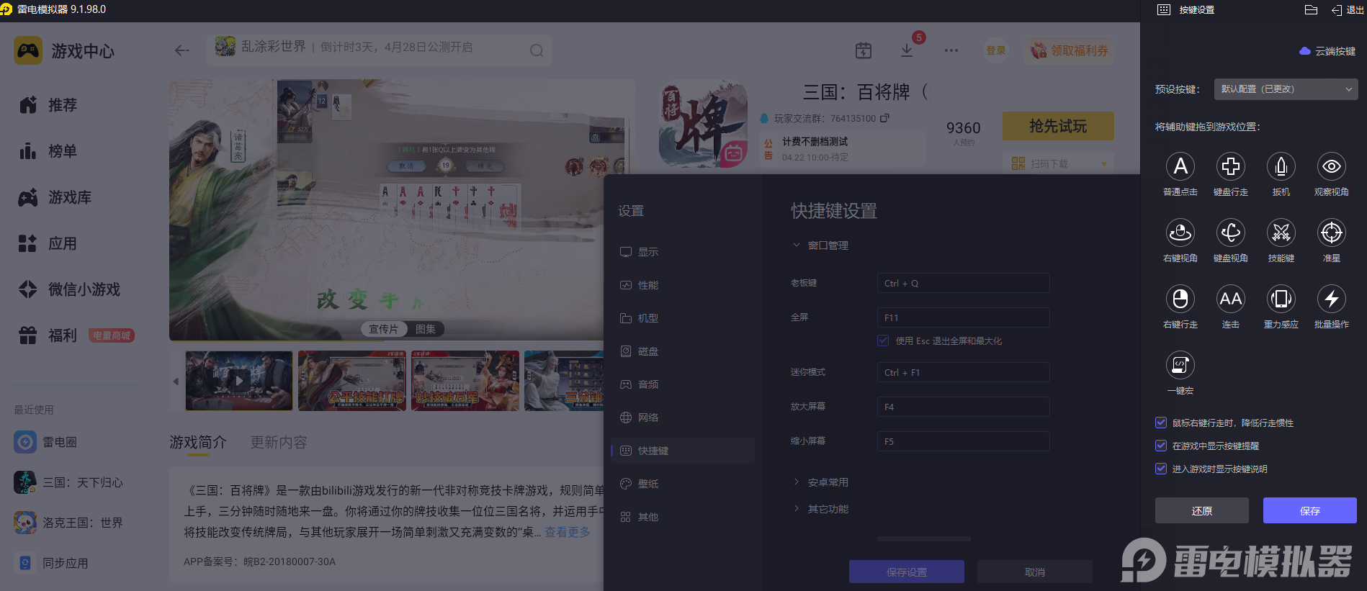The image size is (1367, 591).
Task: Open the three-dots more menu
Action: [951, 50]
